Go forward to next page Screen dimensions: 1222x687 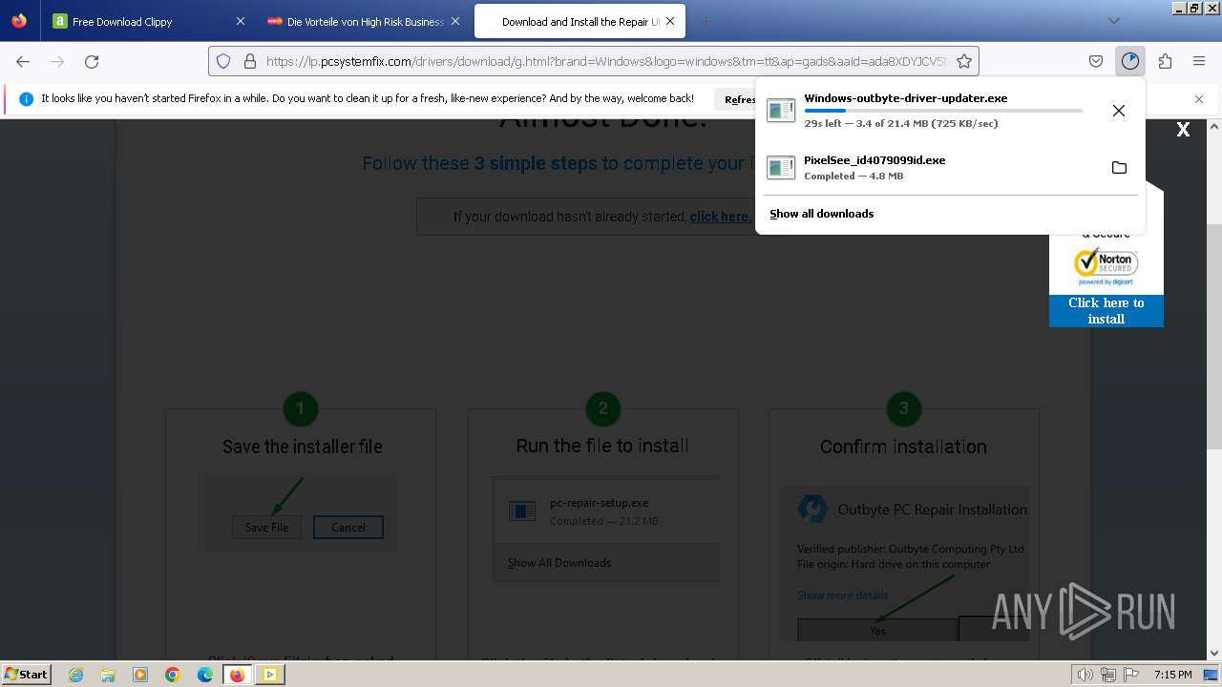pyautogui.click(x=57, y=61)
